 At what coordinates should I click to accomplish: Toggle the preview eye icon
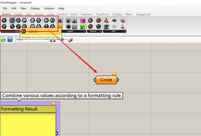pos(62,39)
